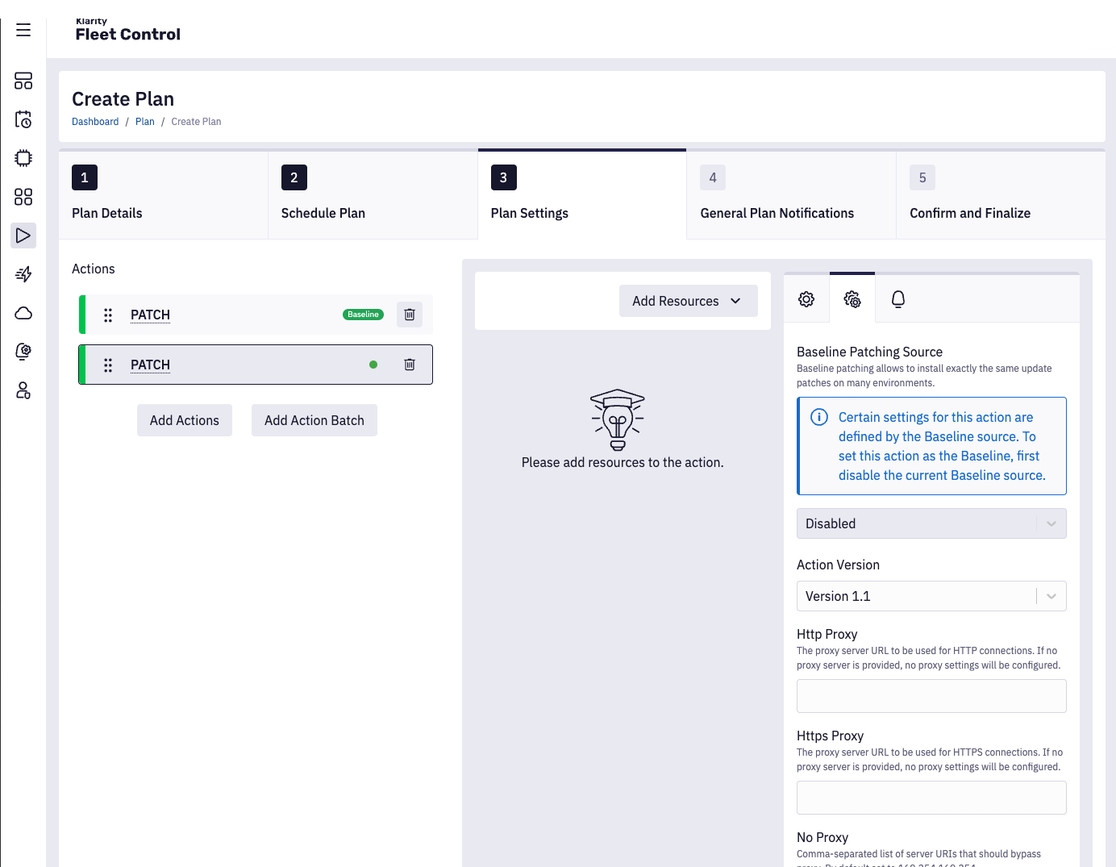Delete the second PATCH action
1116x867 pixels.
(x=410, y=365)
